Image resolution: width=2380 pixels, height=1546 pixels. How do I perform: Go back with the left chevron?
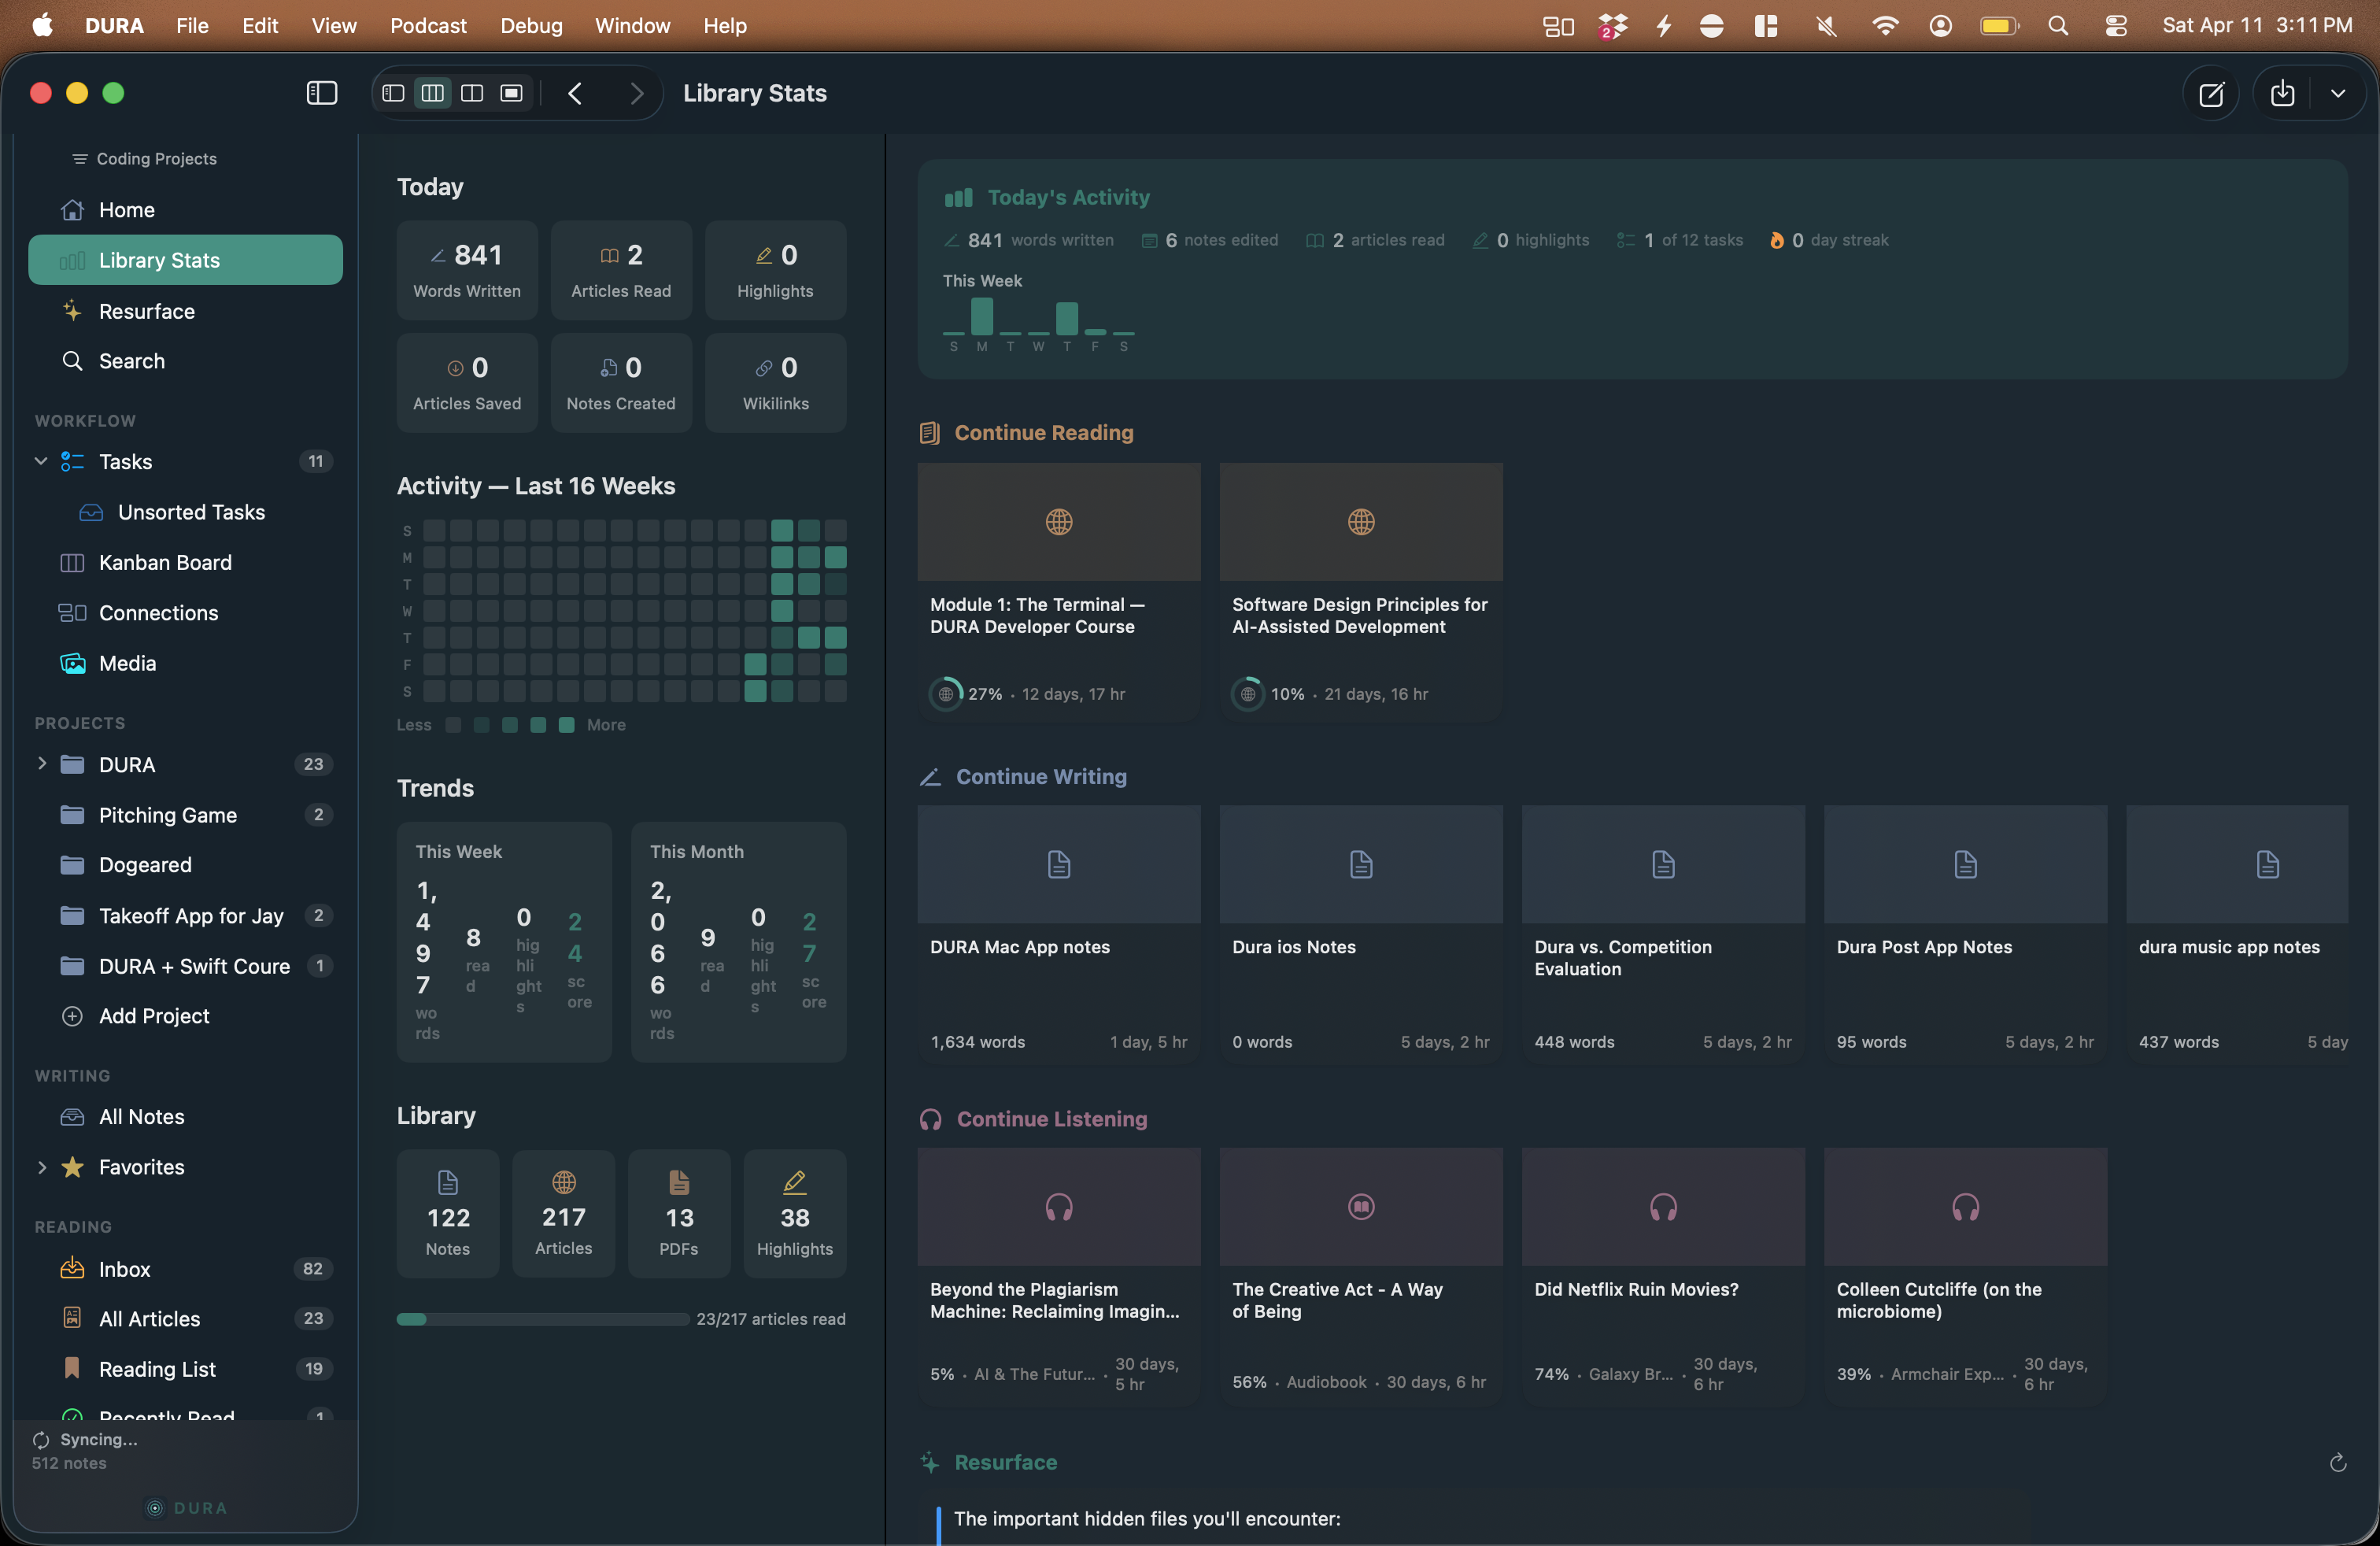click(x=575, y=93)
